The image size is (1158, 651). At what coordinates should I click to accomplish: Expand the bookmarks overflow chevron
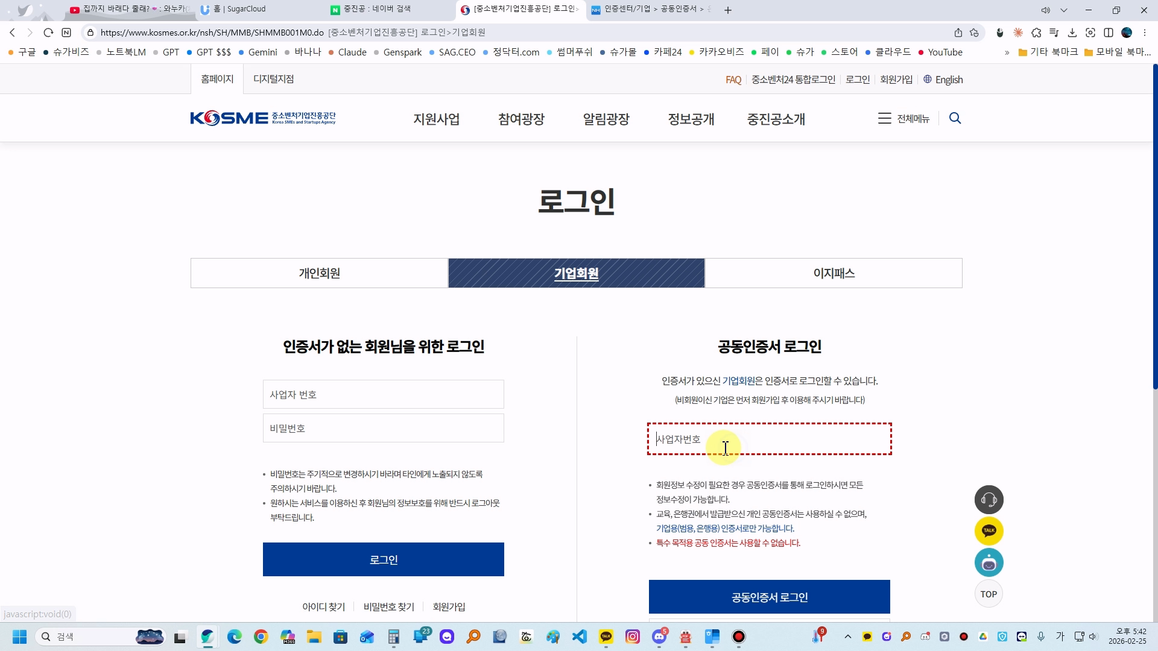coord(1007,52)
